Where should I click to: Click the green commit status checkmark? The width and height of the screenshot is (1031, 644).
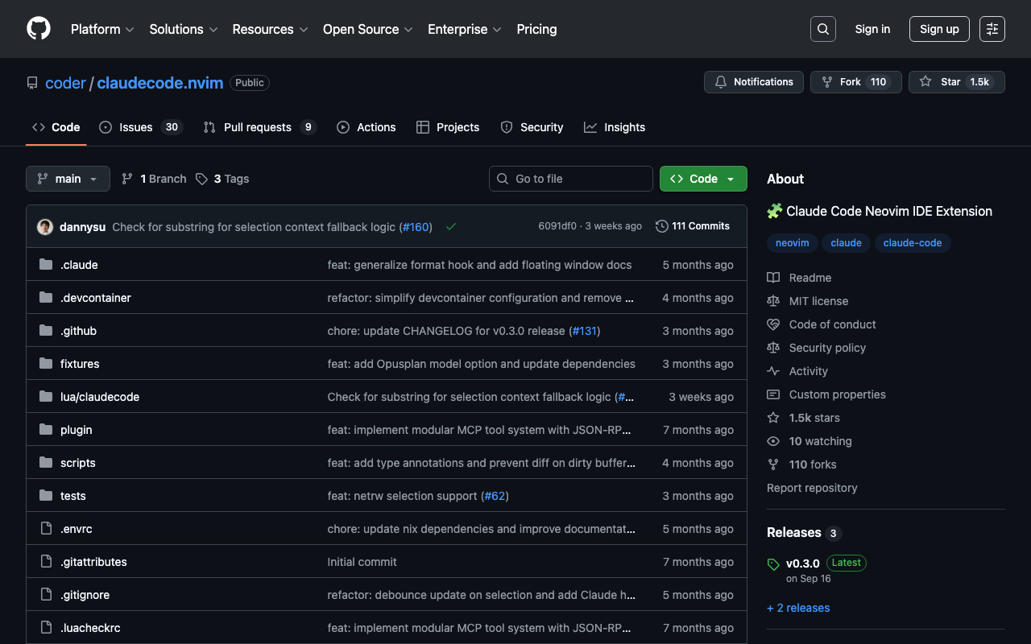coord(451,227)
